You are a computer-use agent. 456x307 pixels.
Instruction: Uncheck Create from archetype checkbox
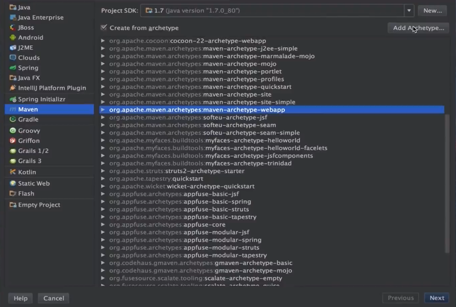(104, 27)
